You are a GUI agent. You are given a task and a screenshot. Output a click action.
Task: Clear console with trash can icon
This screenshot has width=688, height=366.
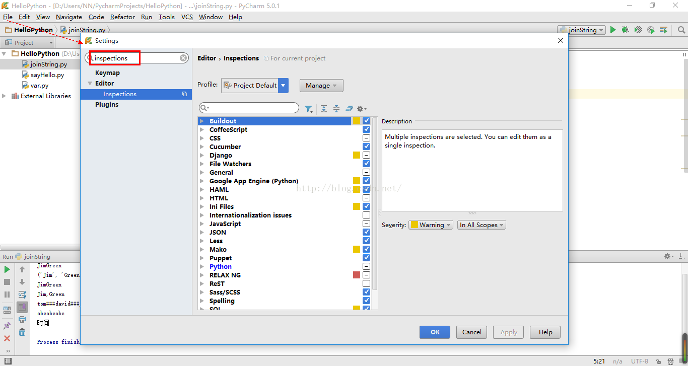pos(22,332)
